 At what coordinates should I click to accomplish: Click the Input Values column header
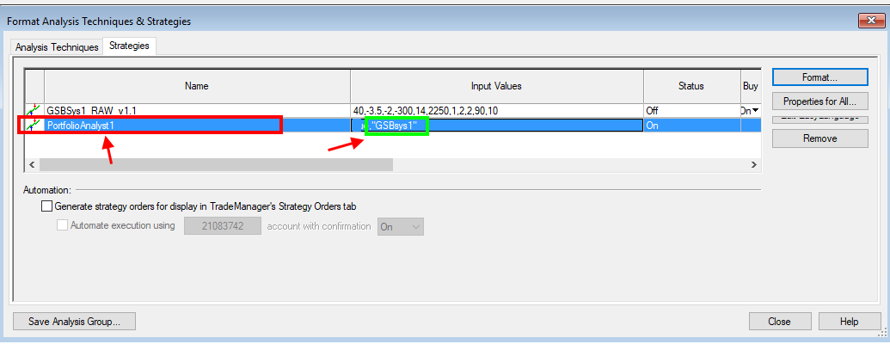pos(496,86)
